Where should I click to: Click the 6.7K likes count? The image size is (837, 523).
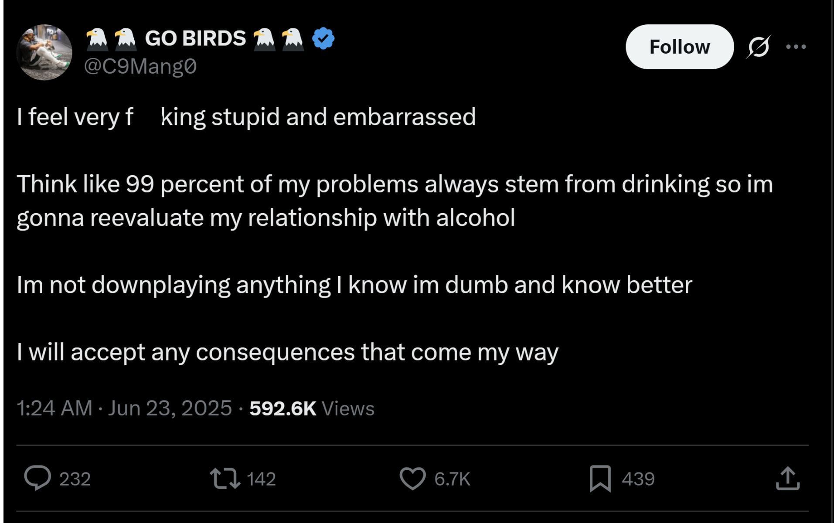[452, 479]
